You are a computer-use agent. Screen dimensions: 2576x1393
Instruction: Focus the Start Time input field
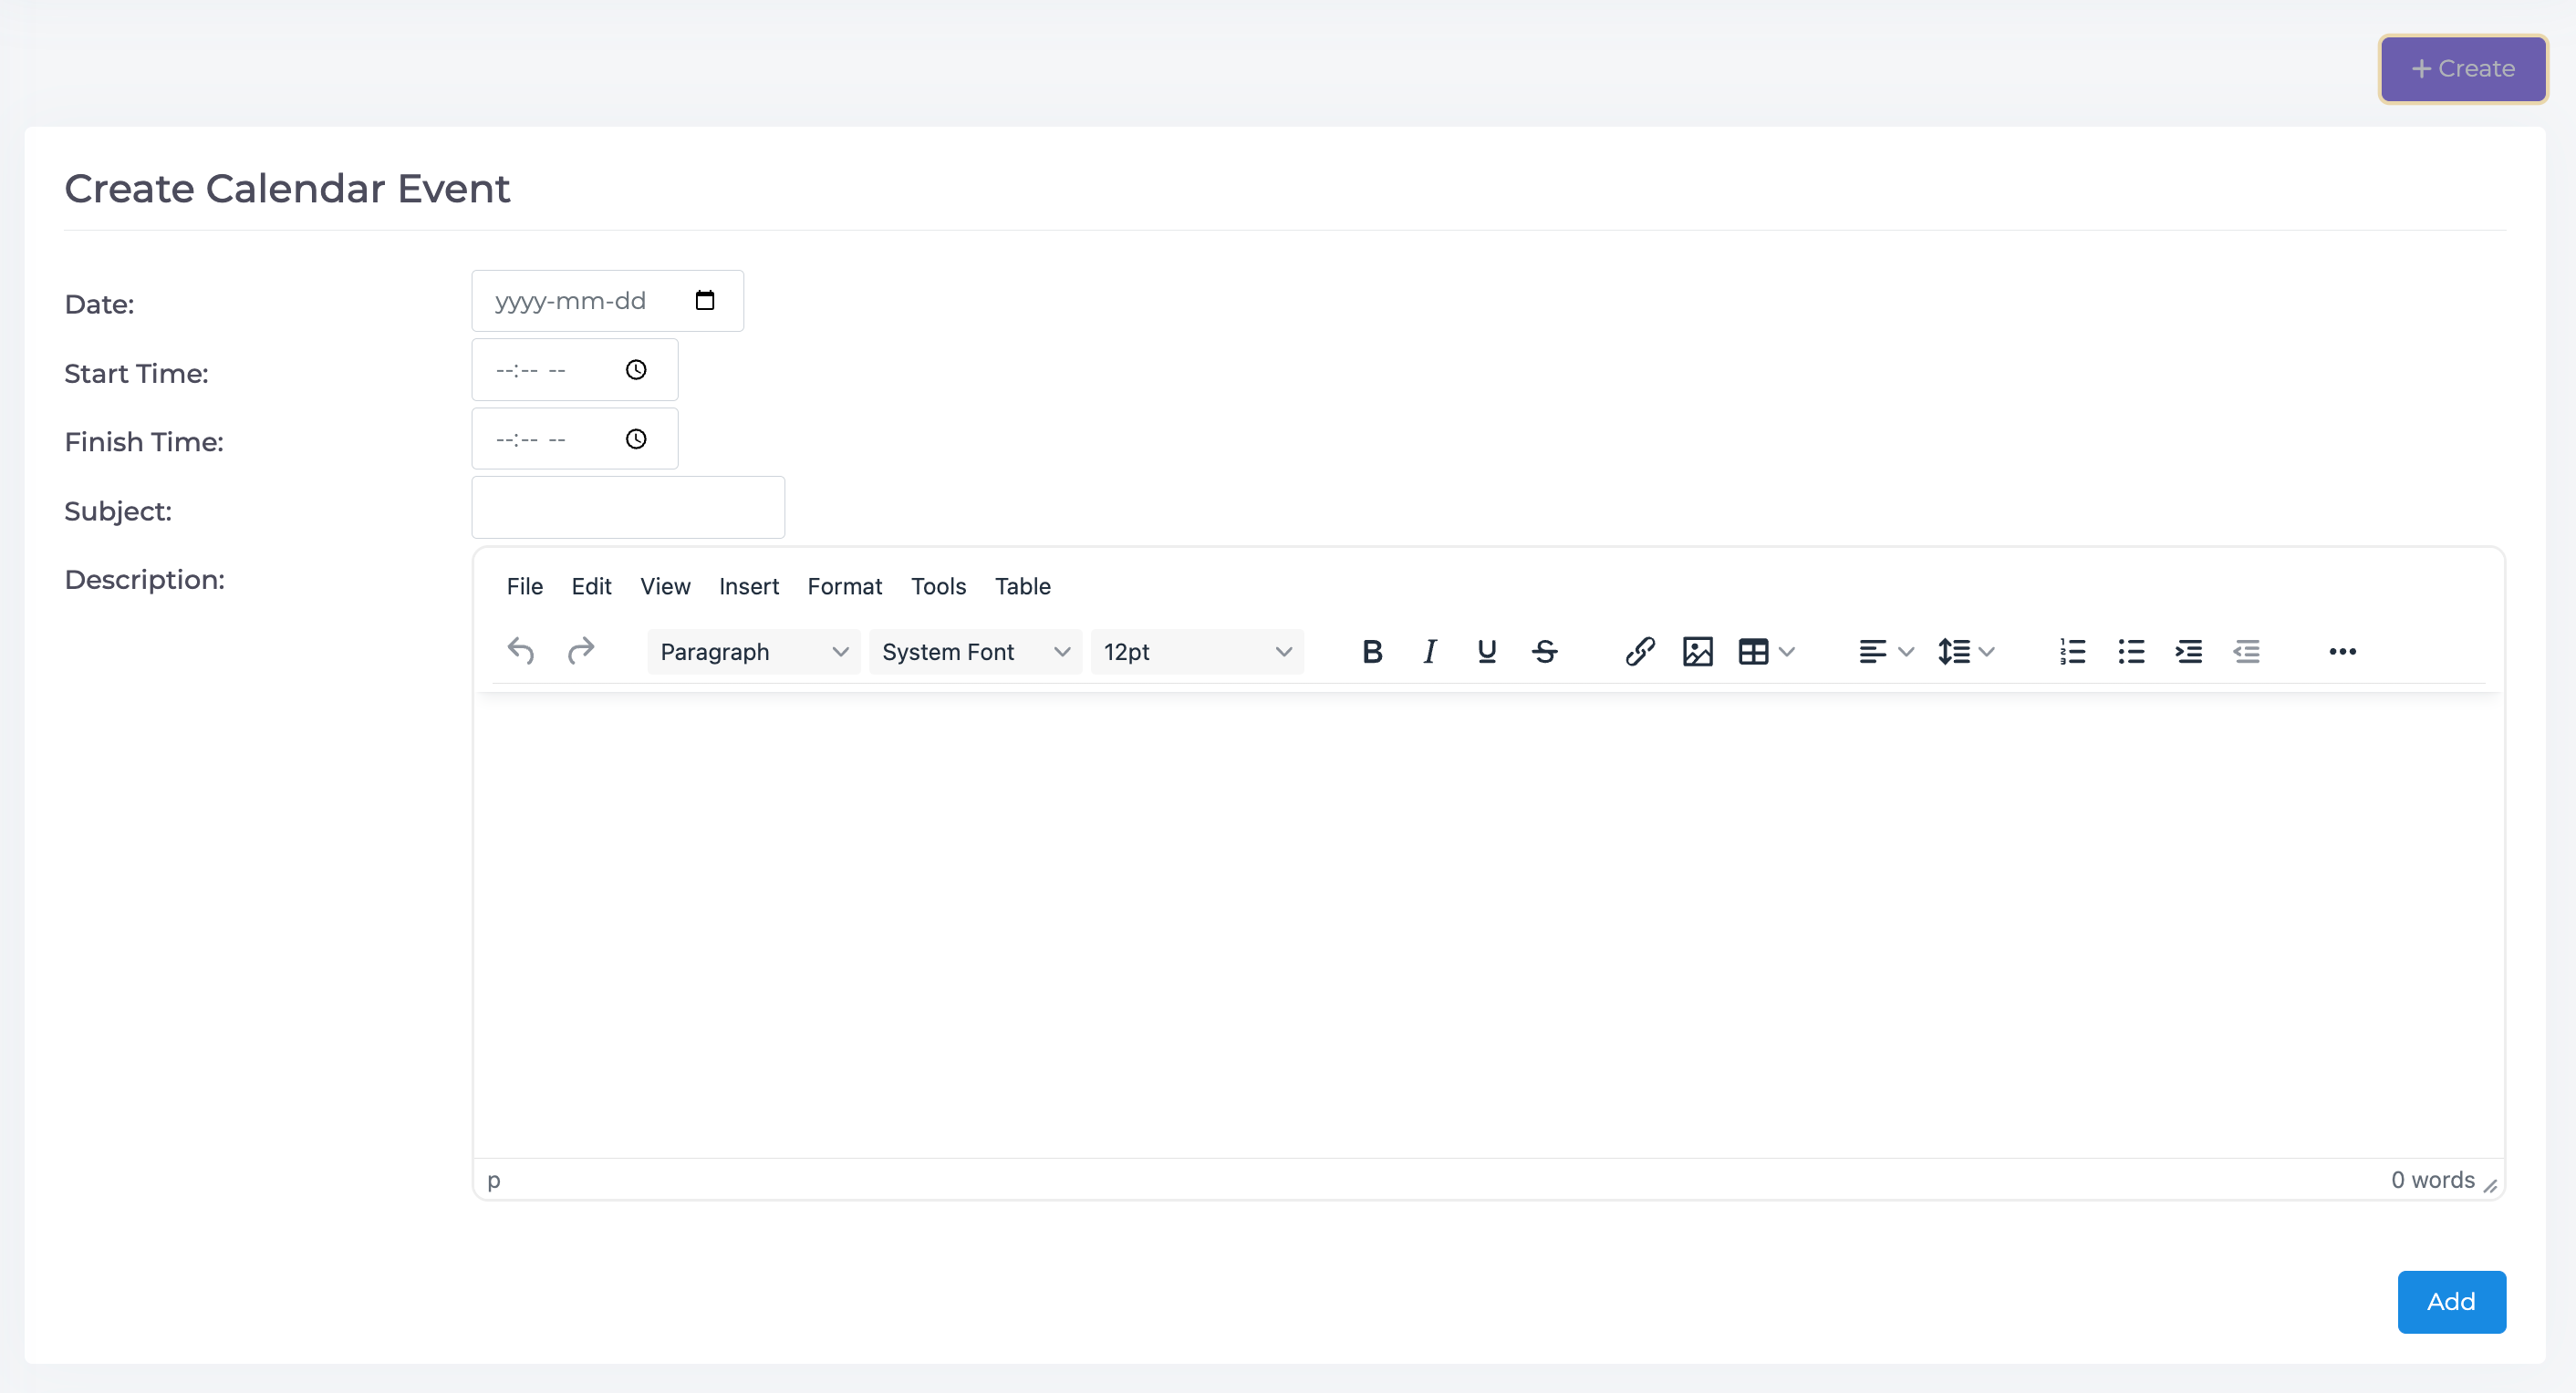[x=575, y=370]
